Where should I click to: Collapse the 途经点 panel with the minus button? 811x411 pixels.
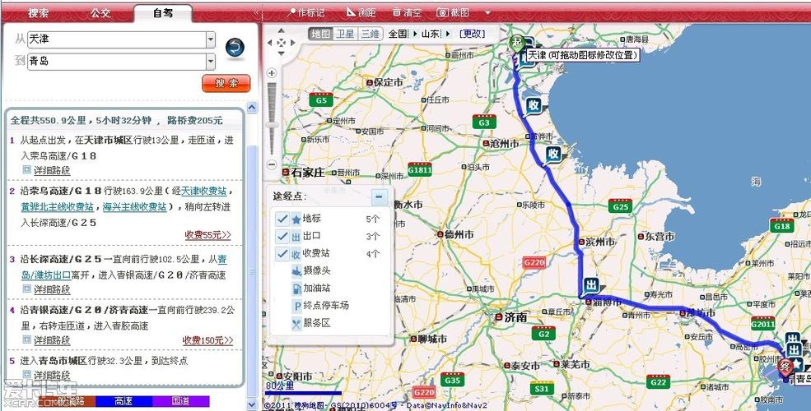pos(379,196)
